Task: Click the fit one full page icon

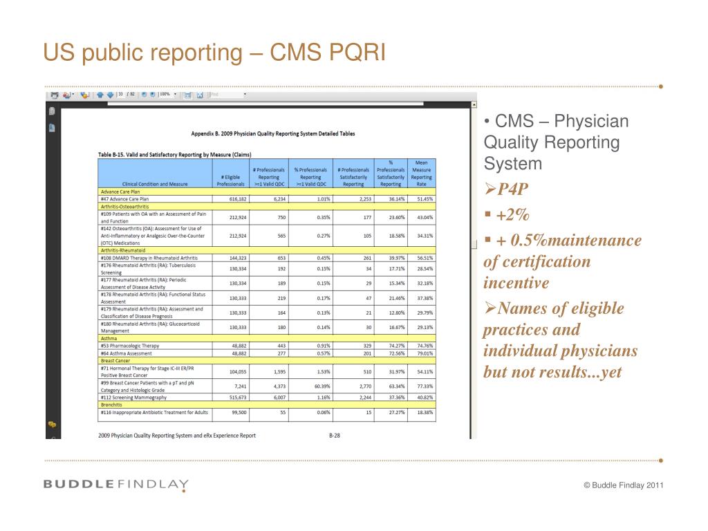Action: pyautogui.click(x=199, y=95)
